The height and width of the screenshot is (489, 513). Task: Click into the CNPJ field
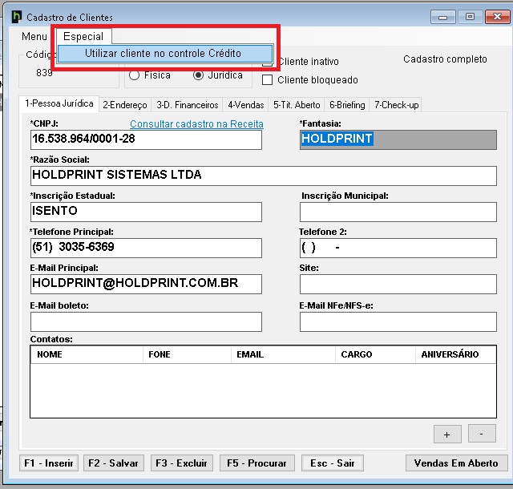pyautogui.click(x=146, y=139)
